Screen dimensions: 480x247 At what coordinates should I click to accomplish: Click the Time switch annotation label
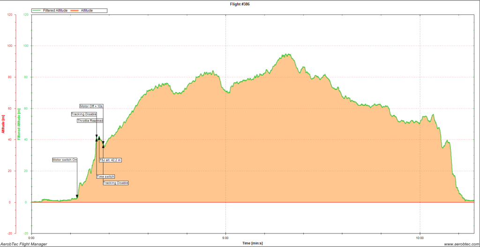(x=105, y=176)
